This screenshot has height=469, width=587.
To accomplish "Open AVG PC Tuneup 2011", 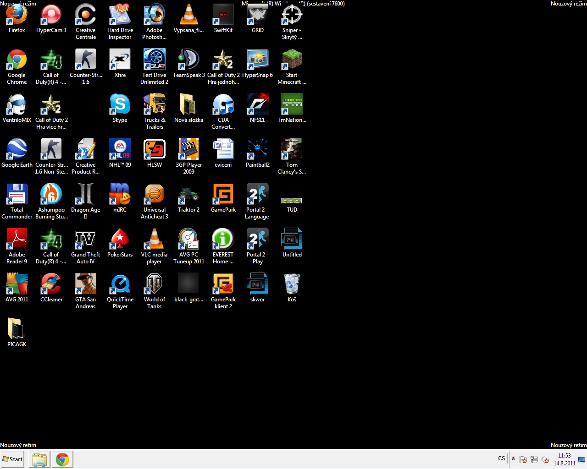I will [189, 246].
